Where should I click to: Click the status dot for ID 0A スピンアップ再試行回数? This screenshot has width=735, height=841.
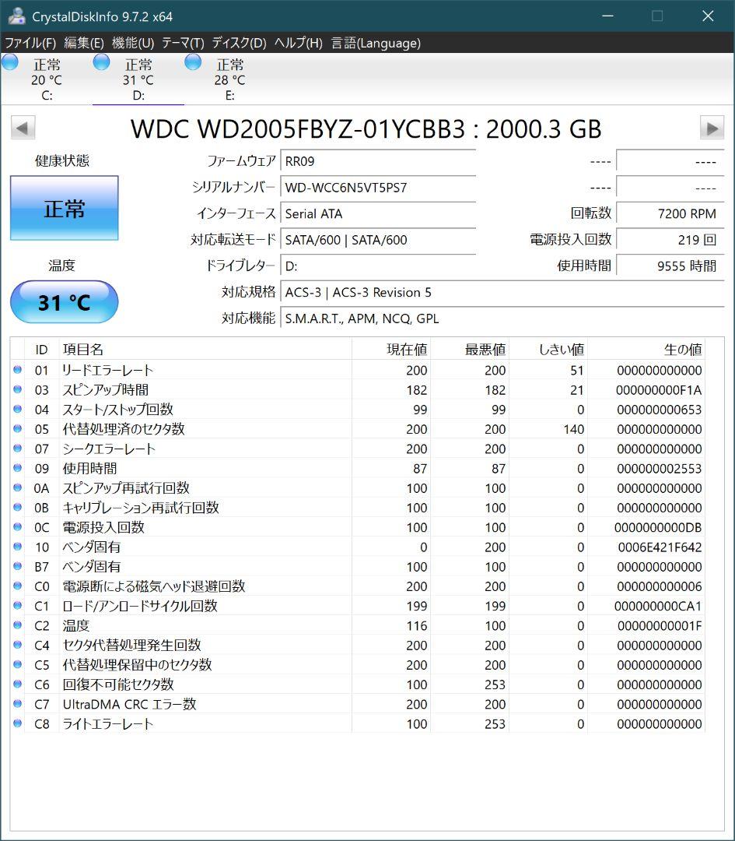(17, 487)
